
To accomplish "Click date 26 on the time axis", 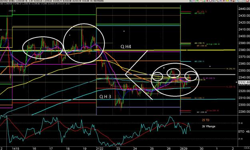I will coord(169,148).
